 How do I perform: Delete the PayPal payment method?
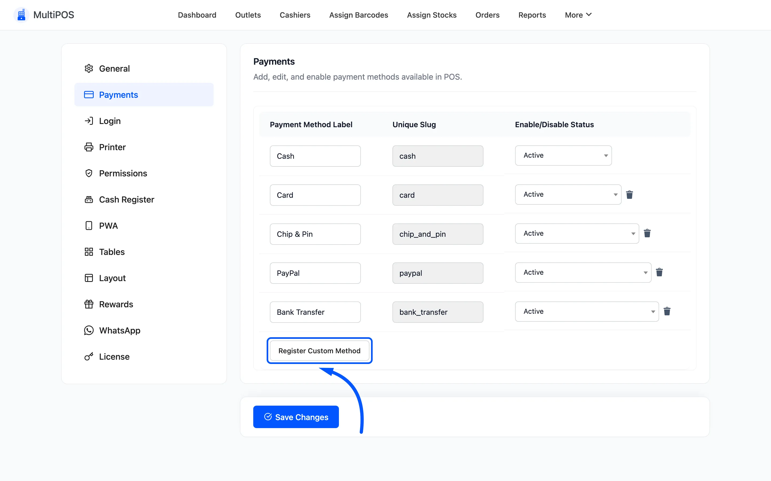[659, 273]
